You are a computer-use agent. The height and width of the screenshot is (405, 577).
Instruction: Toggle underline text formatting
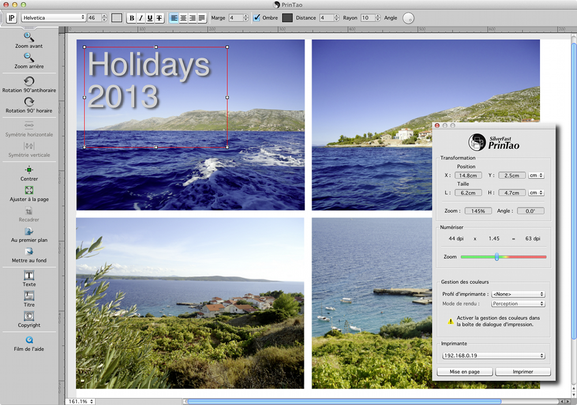[150, 18]
